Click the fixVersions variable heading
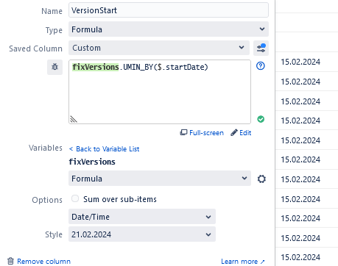The height and width of the screenshot is (266, 338). click(92, 162)
